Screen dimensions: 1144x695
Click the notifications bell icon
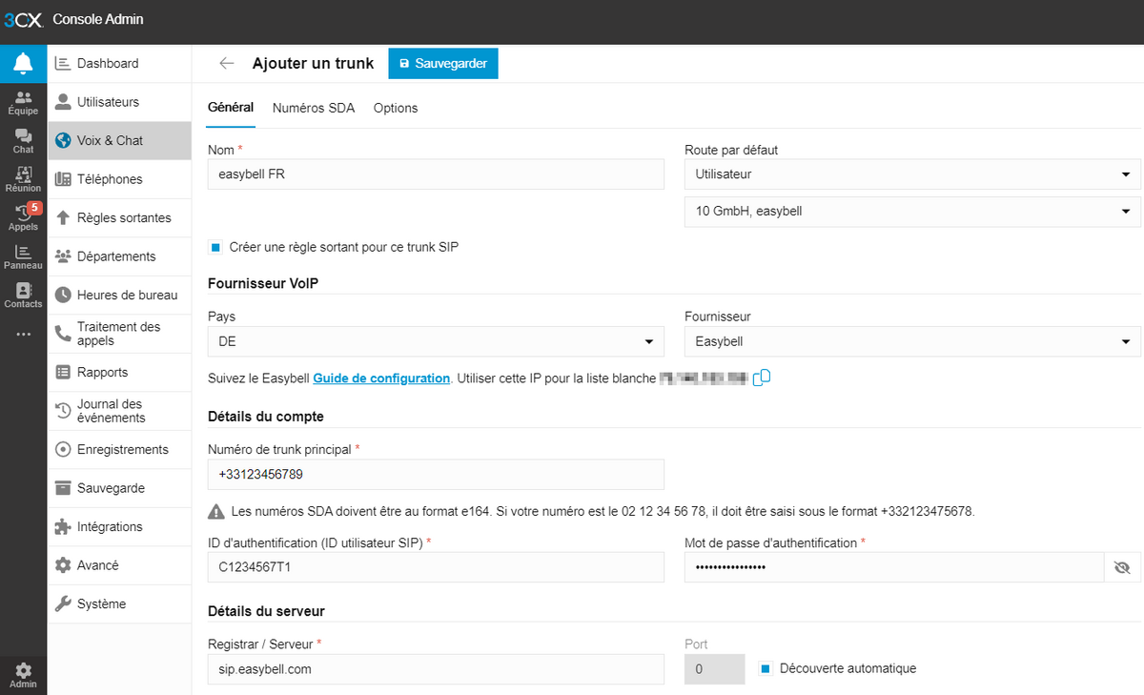(23, 64)
